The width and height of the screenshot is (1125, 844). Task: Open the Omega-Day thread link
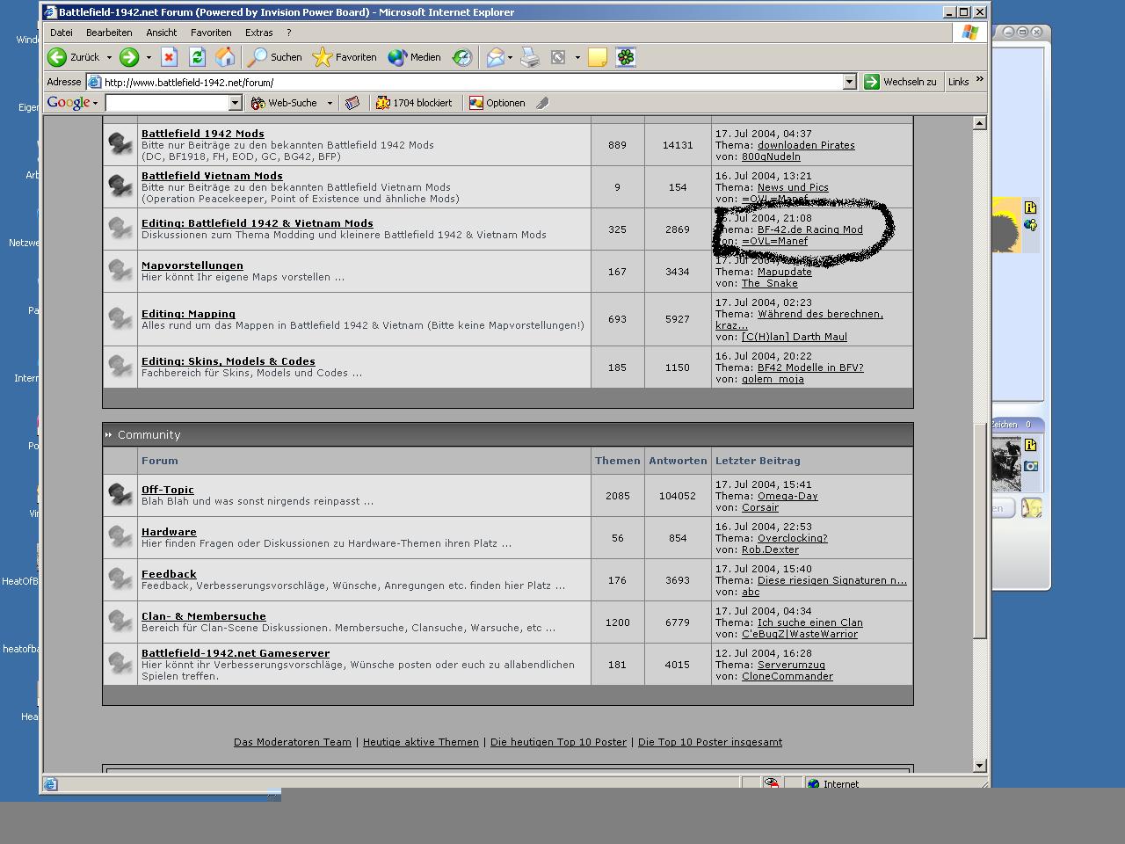coord(787,496)
